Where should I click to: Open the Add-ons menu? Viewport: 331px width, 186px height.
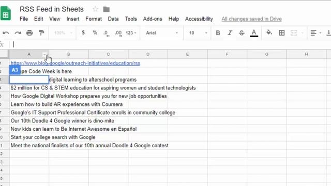153,19
